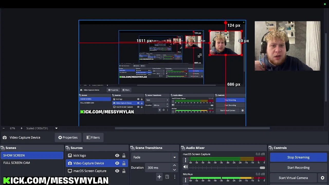The height and width of the screenshot is (185, 329).
Task: Click the 300 ms duration field
Action: 159,168
